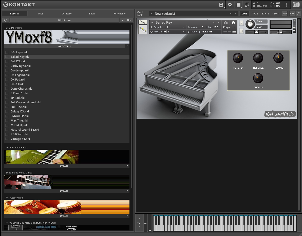Switch to the Files tab
The height and width of the screenshot is (236, 302).
tap(41, 14)
